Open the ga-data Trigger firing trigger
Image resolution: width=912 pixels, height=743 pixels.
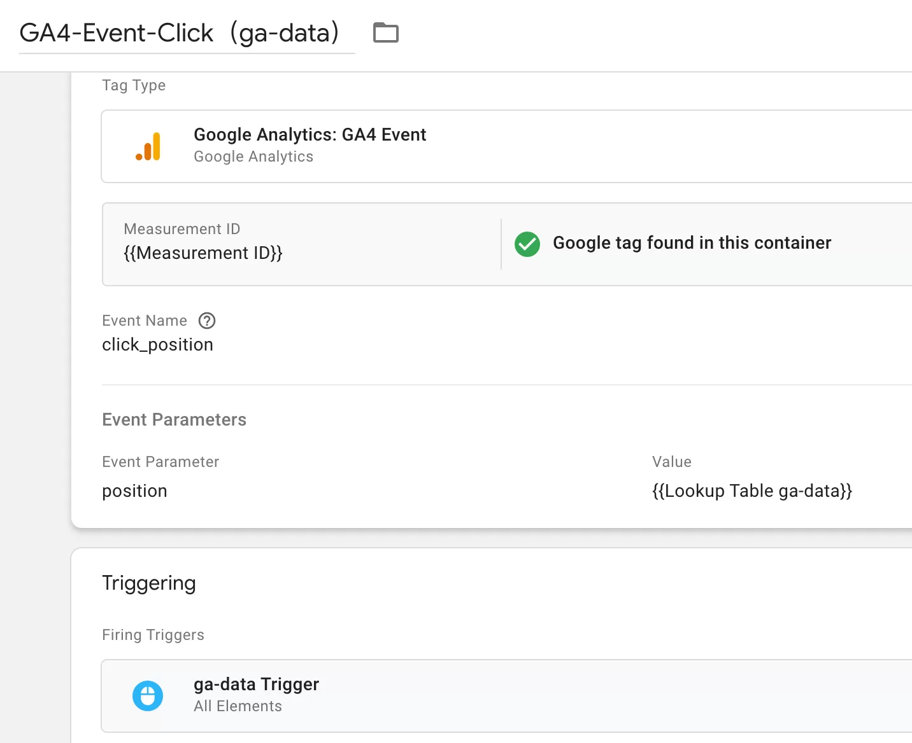tap(507, 696)
